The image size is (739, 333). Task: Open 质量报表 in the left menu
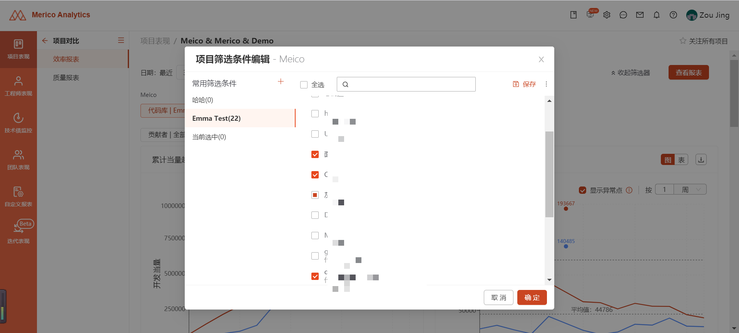83,78
